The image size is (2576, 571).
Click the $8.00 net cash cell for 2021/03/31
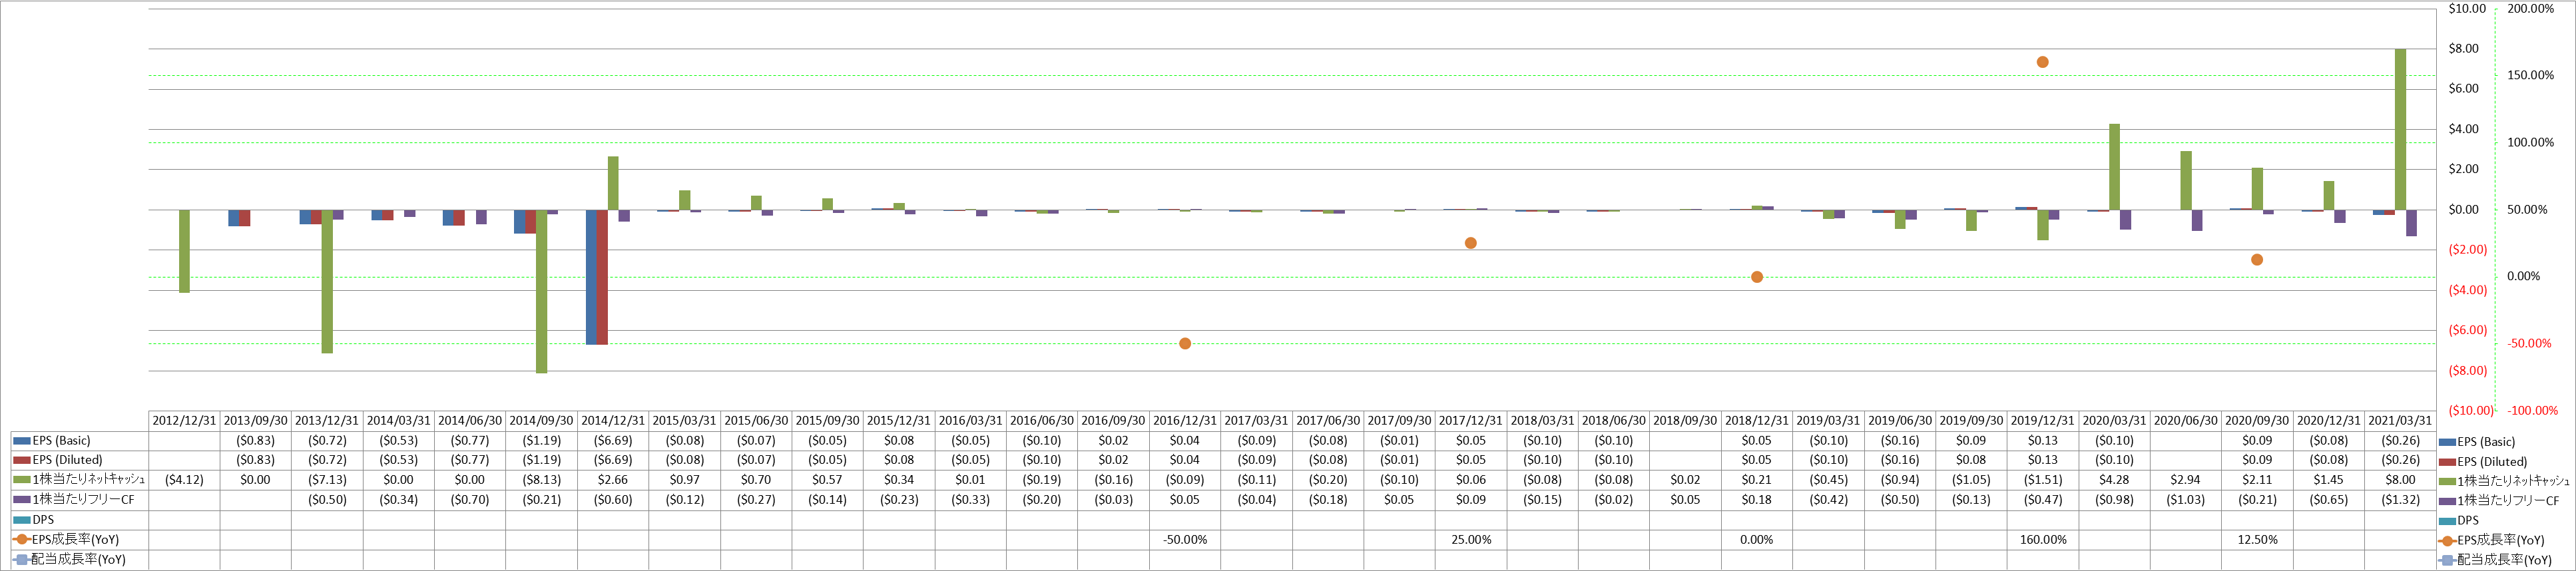pos(2400,480)
